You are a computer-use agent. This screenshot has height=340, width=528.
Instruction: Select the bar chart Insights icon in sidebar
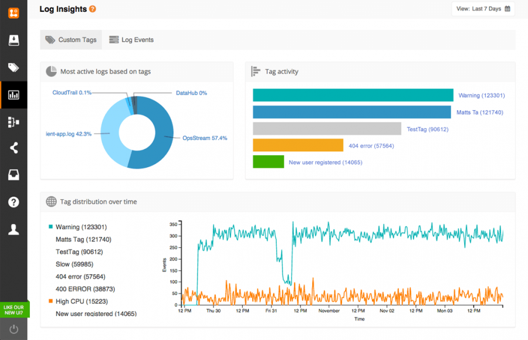click(13, 94)
